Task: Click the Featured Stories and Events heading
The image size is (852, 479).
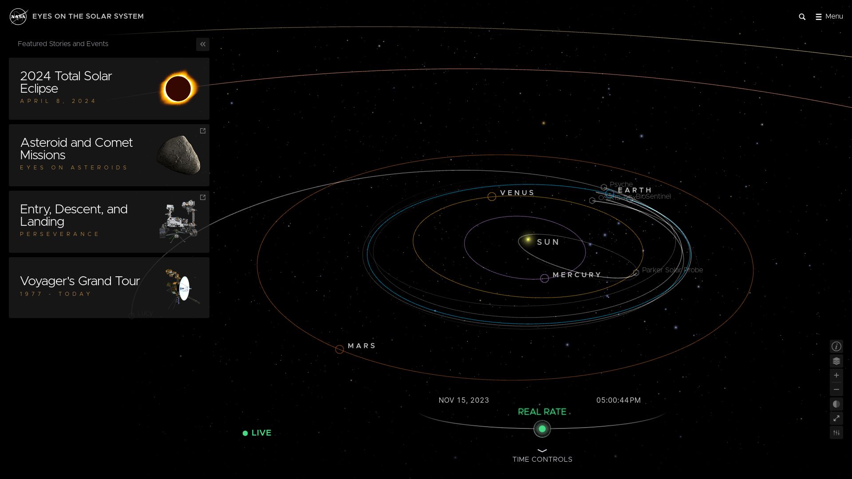Action: [63, 44]
